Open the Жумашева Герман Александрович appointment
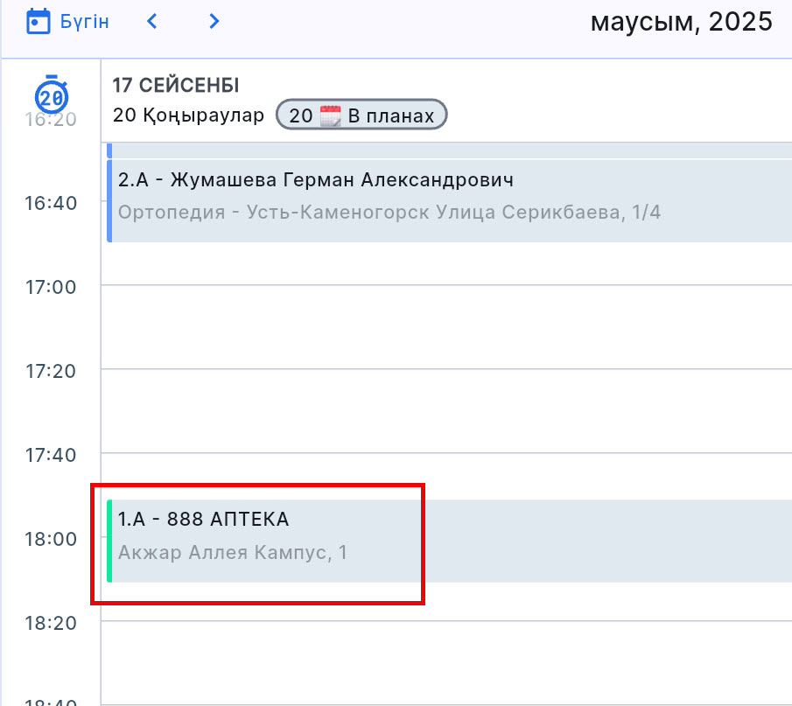This screenshot has width=792, height=706. pyautogui.click(x=315, y=180)
